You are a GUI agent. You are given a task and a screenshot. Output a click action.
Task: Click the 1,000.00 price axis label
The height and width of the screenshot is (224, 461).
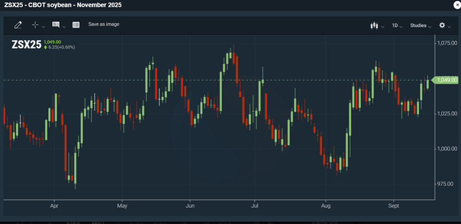tap(447, 148)
